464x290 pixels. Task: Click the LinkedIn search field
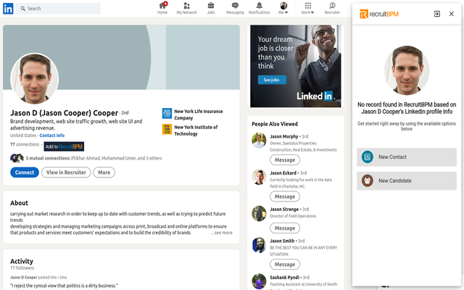58,9
